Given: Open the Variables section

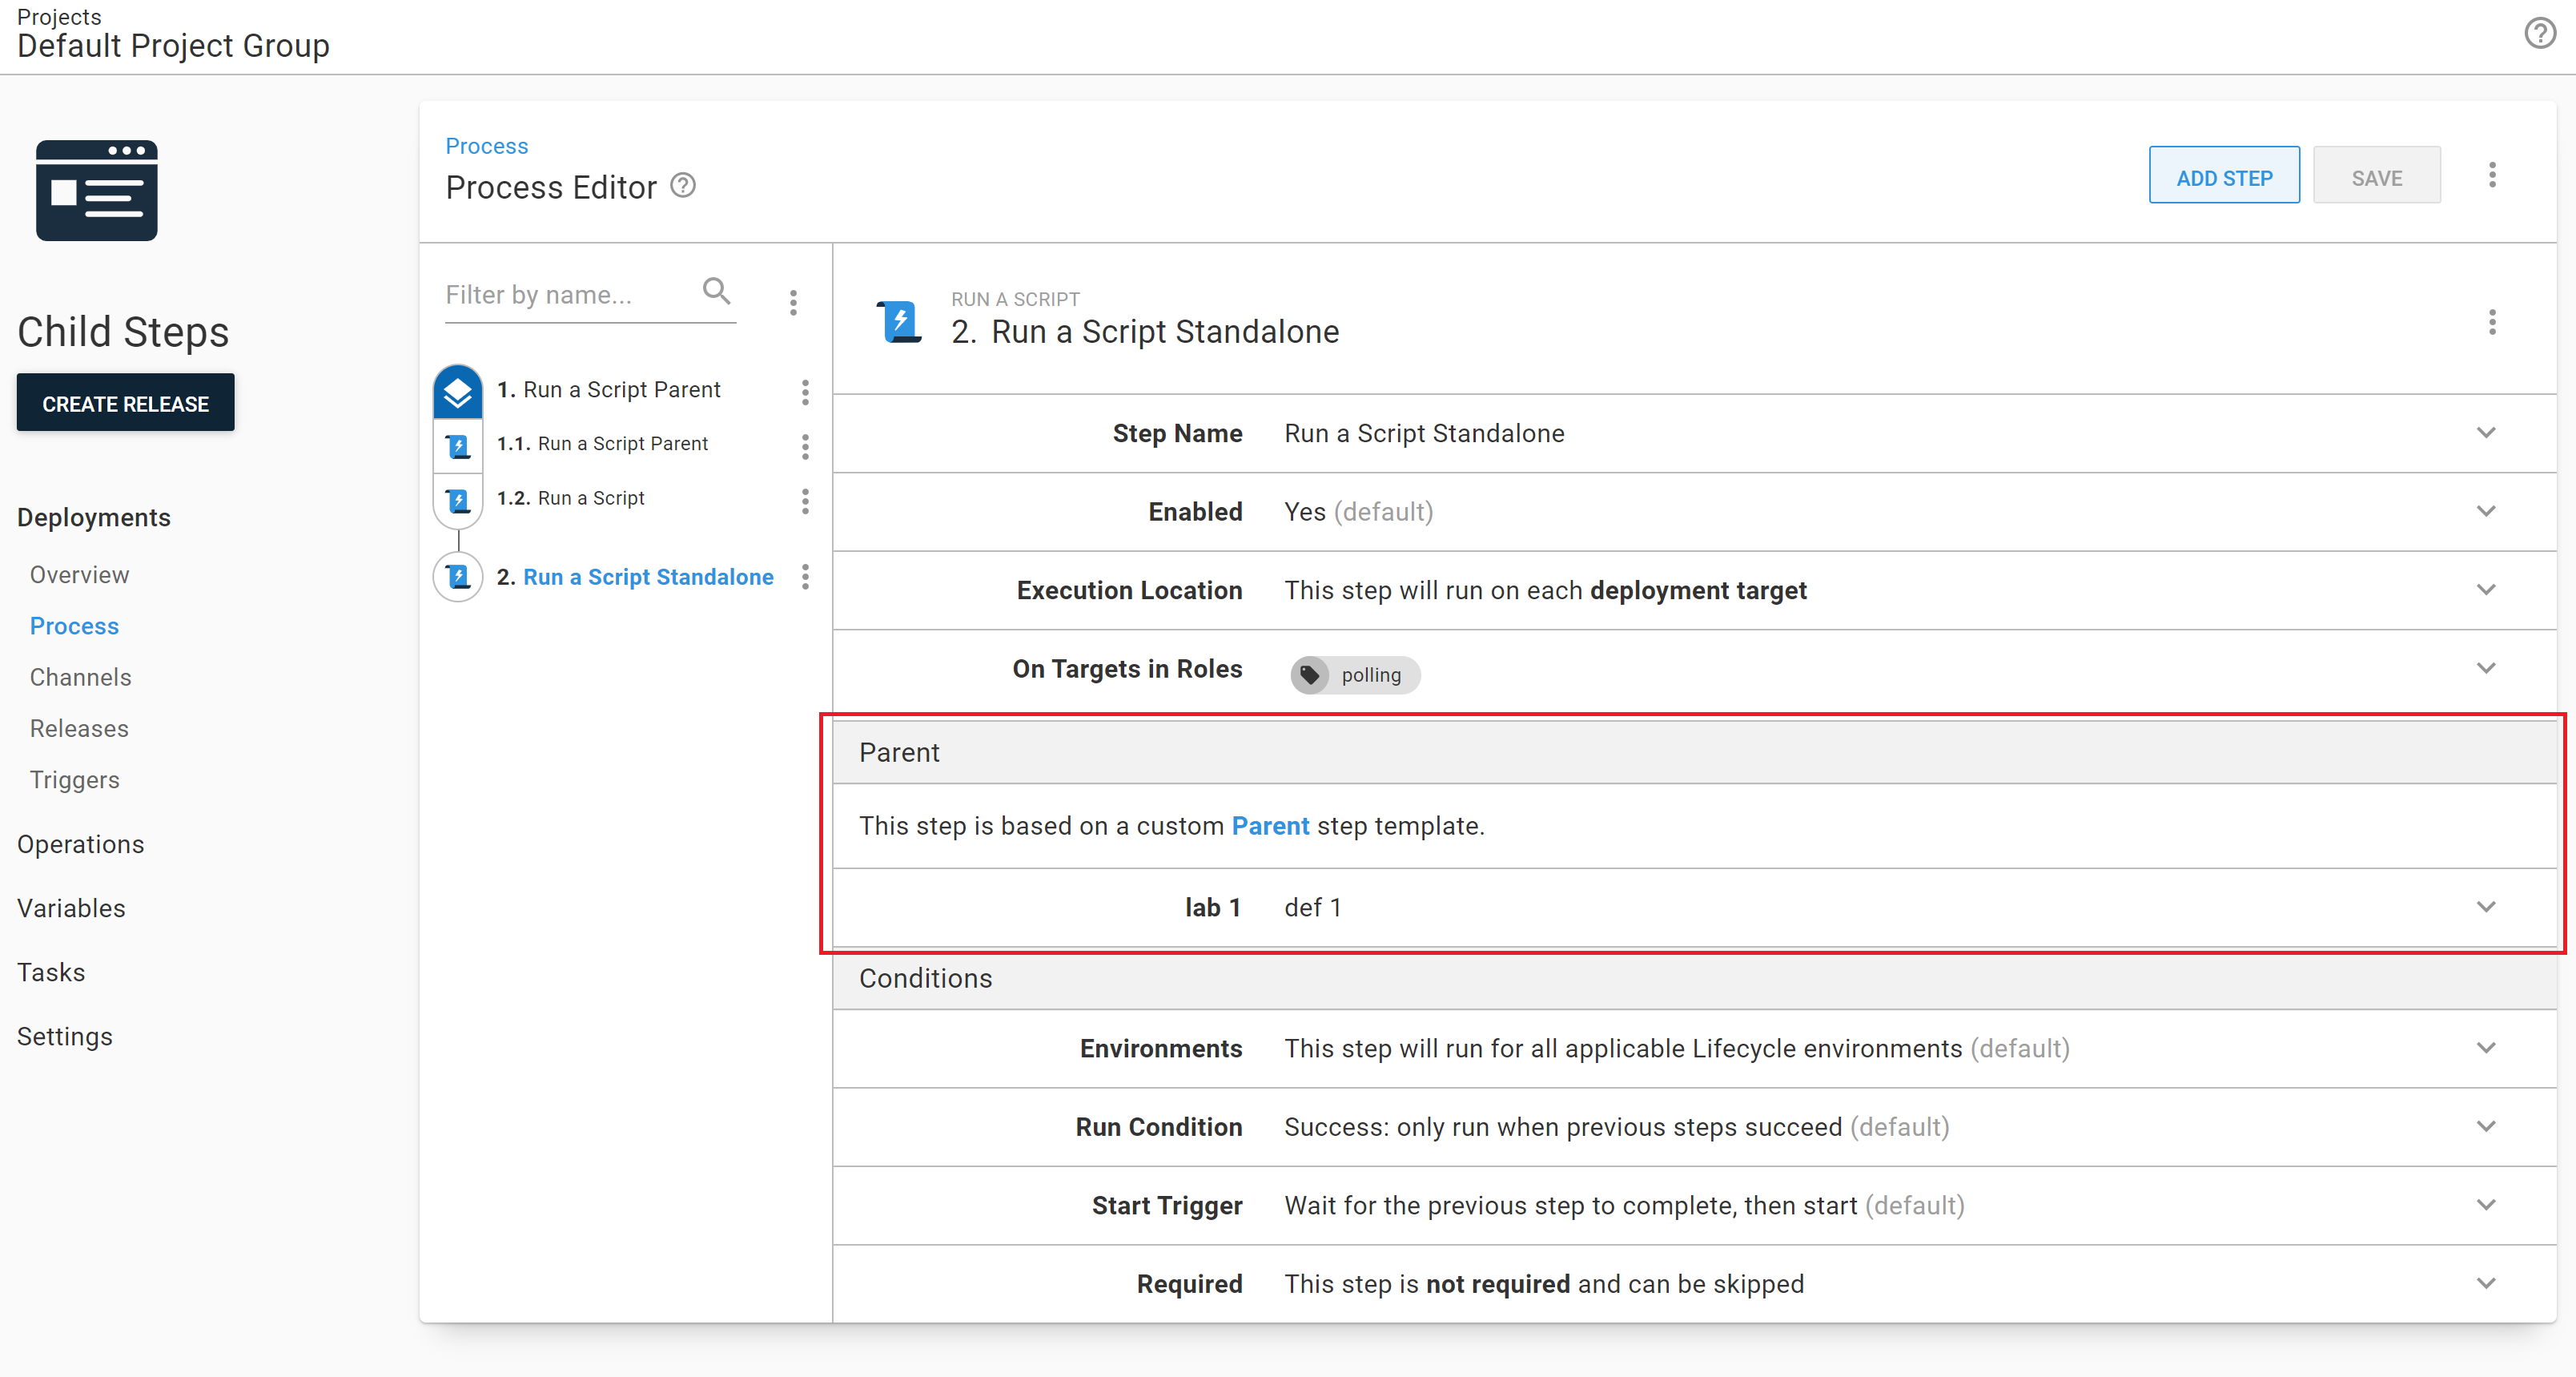Looking at the screenshot, I should click(x=71, y=908).
